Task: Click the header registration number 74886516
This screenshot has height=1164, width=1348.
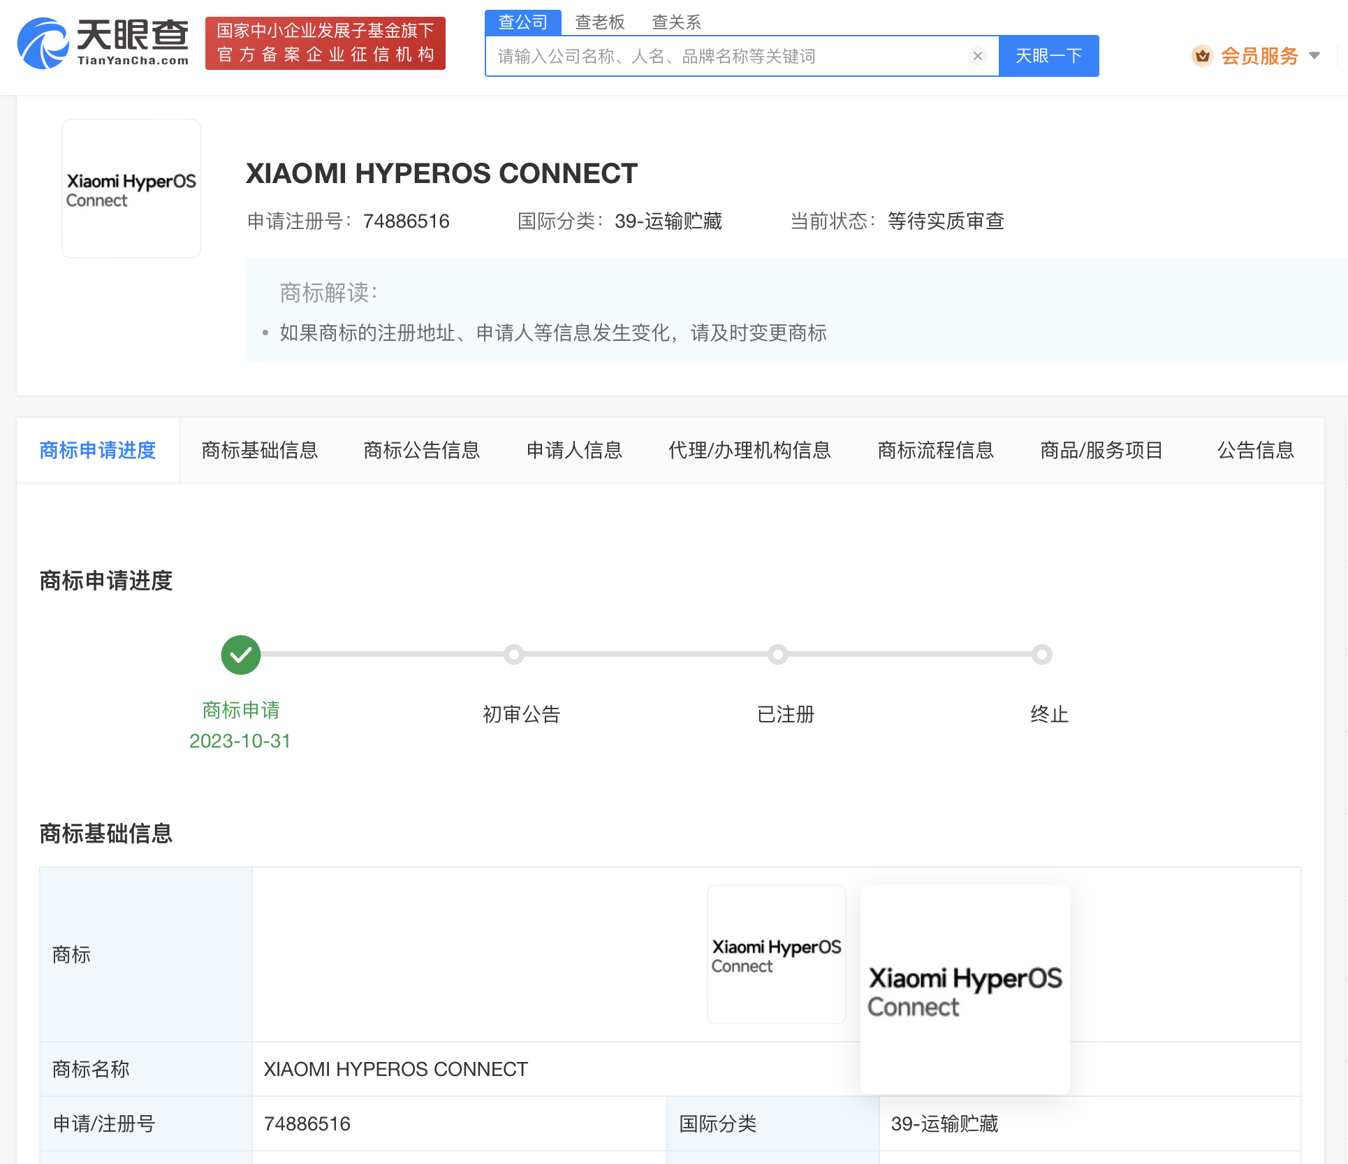Action: (x=406, y=221)
